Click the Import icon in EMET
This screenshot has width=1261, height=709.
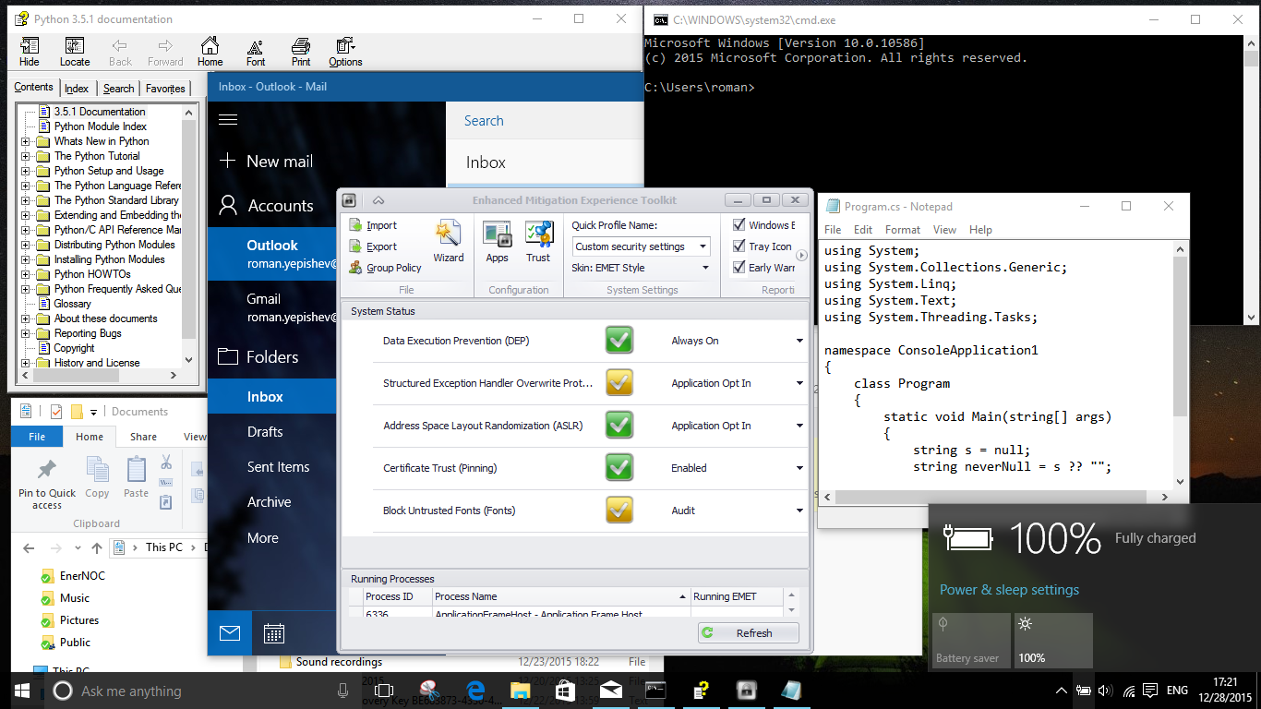(x=356, y=225)
